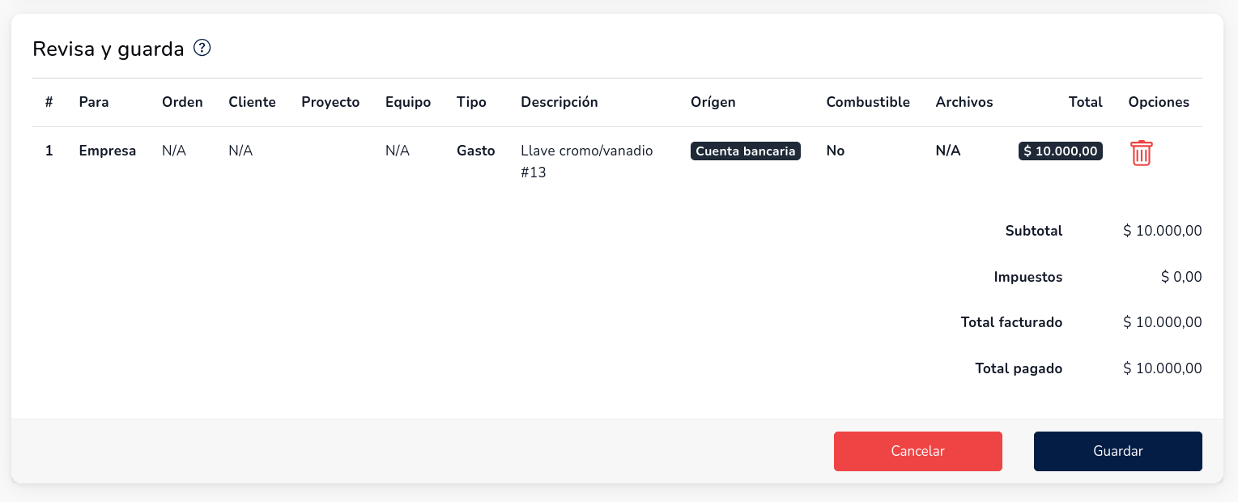Screen dimensions: 1238x502
Task: Click the Para column header
Action: pos(94,102)
